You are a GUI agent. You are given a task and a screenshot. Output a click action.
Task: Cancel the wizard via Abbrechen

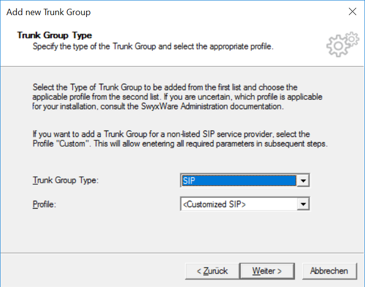(x=329, y=271)
